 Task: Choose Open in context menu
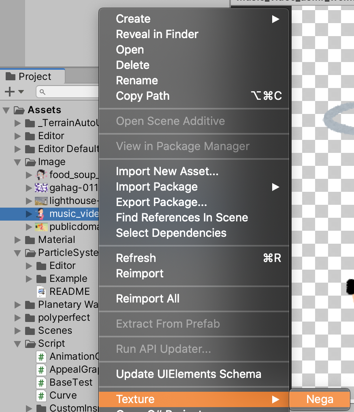[x=194, y=49]
